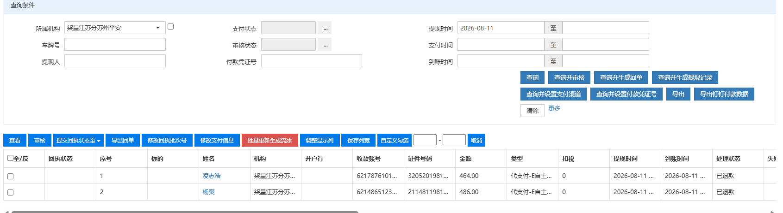Open 调整显示列 column settings
The width and height of the screenshot is (783, 213).
click(319, 140)
